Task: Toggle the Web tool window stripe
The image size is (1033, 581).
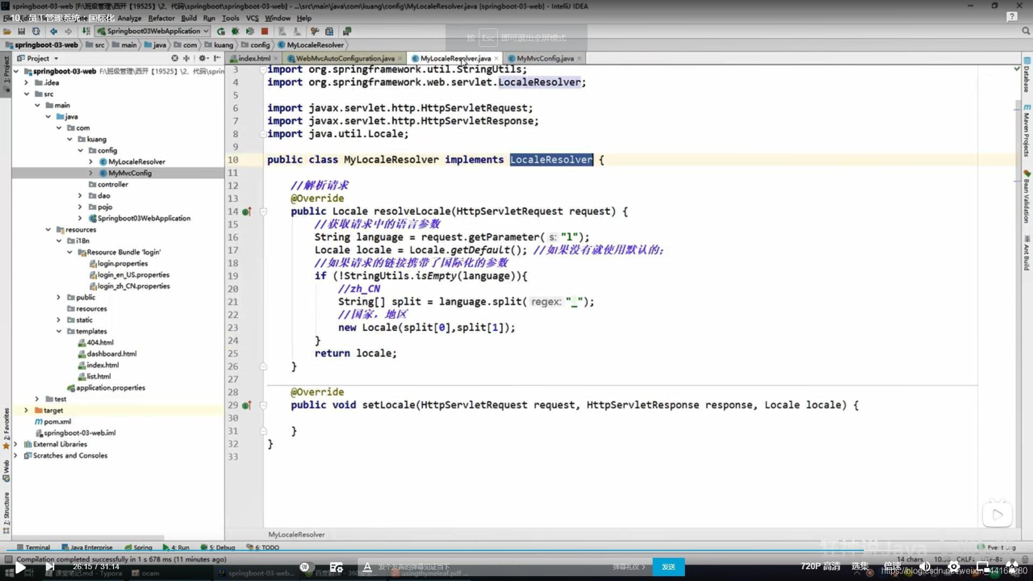Action: (6, 470)
